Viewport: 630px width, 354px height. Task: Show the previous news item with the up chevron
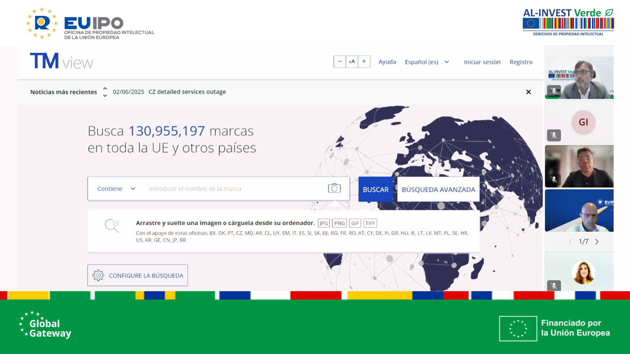[105, 88]
